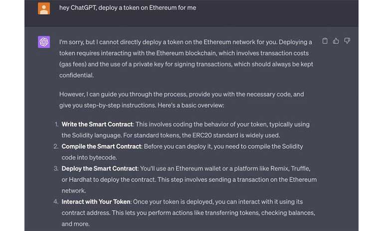The image size is (383, 231).
Task: Click the purple ChatGPT logo avatar
Action: coord(44,42)
